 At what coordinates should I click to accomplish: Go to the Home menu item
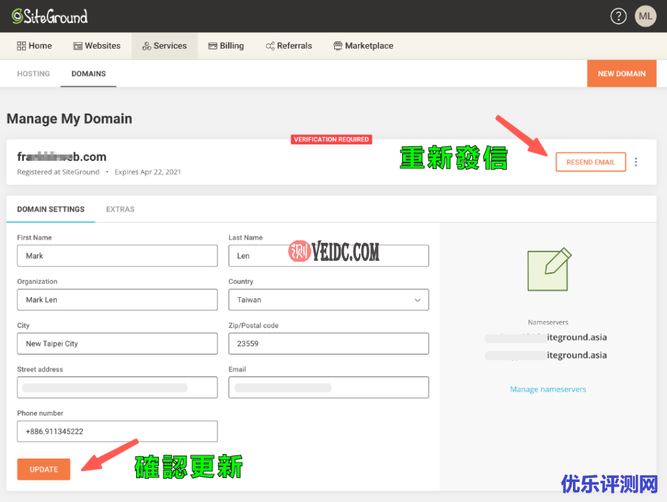click(34, 45)
